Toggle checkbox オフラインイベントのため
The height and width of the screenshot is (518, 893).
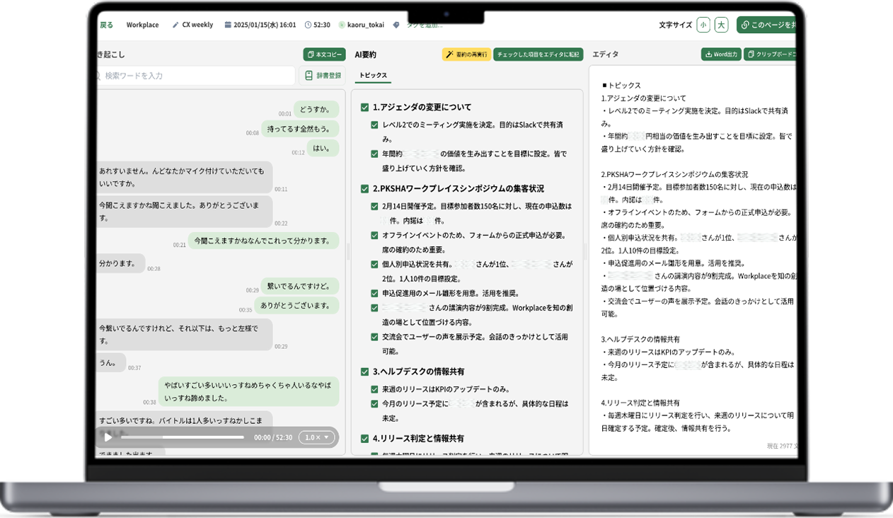tap(374, 235)
